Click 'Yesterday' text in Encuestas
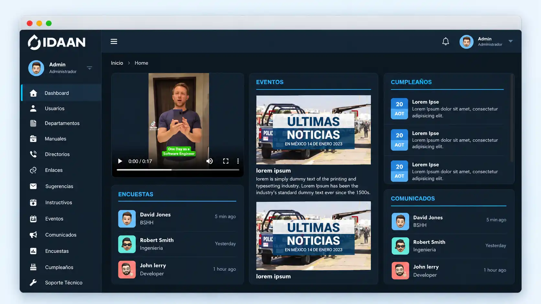The width and height of the screenshot is (541, 304). click(x=225, y=244)
